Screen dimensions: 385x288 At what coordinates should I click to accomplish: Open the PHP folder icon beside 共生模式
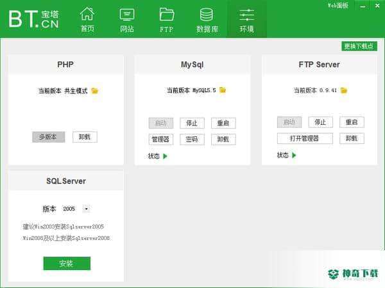(x=95, y=91)
